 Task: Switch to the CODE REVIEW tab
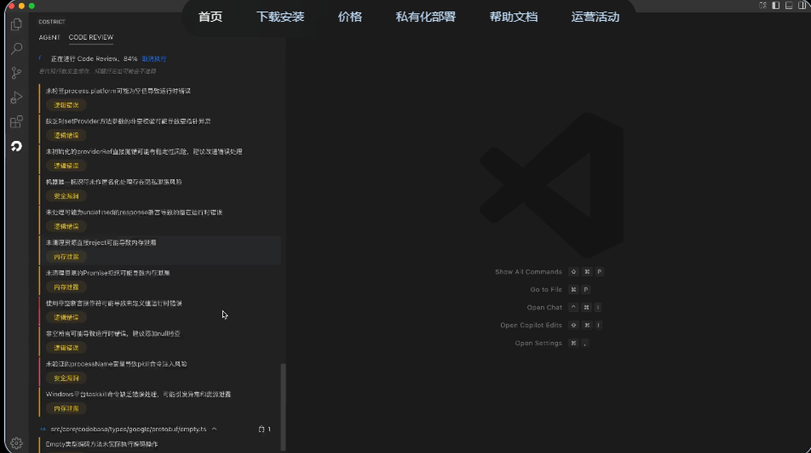91,37
